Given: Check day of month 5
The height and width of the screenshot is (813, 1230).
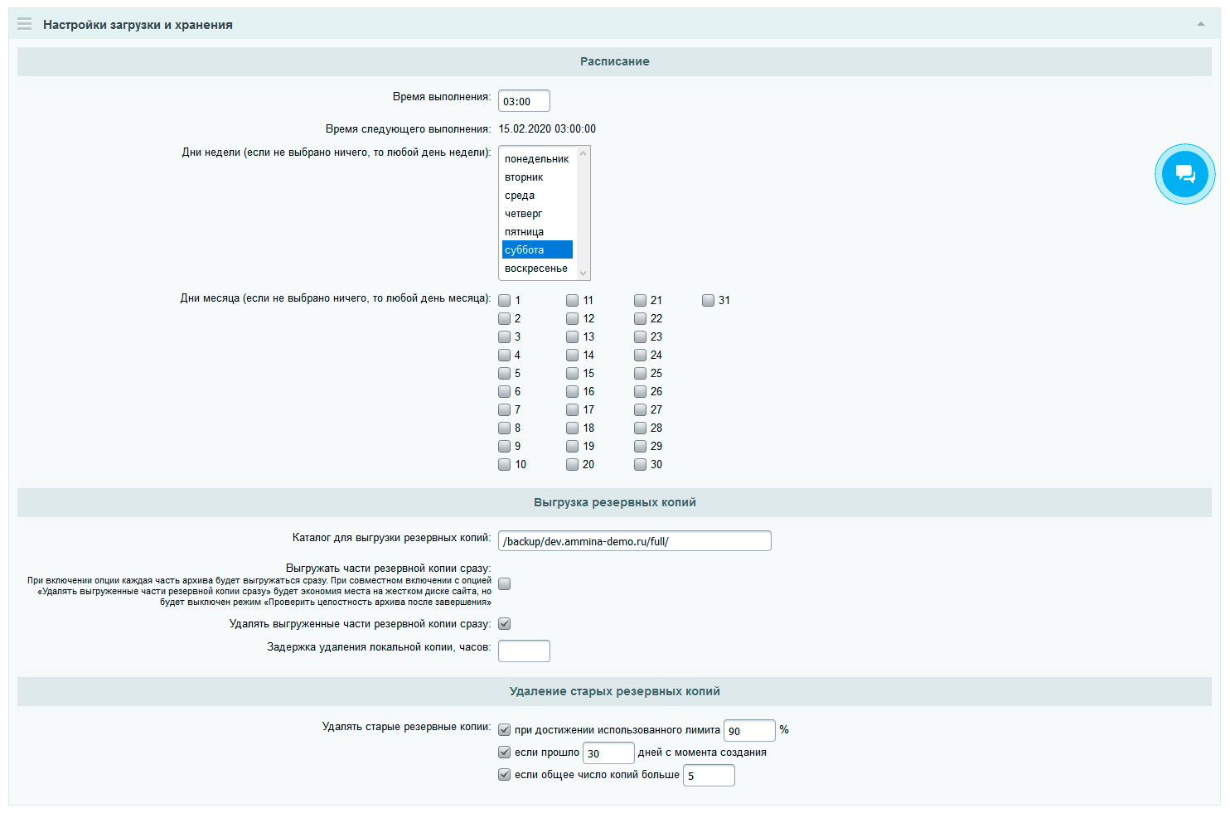Looking at the screenshot, I should tap(504, 373).
